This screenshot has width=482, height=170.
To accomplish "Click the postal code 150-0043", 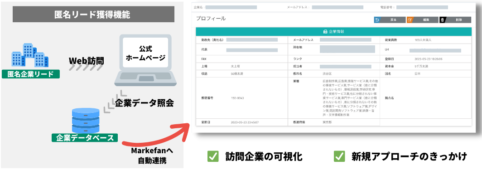I will [x=237, y=98].
